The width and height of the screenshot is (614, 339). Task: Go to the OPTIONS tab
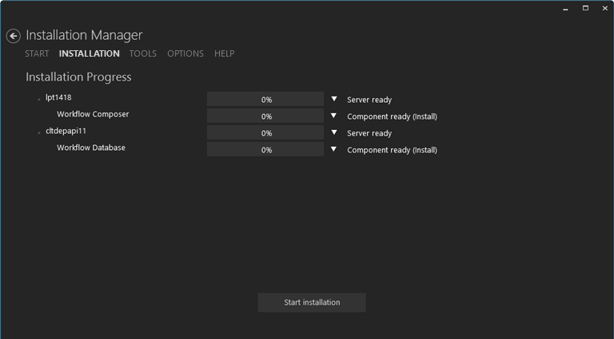[x=185, y=53]
